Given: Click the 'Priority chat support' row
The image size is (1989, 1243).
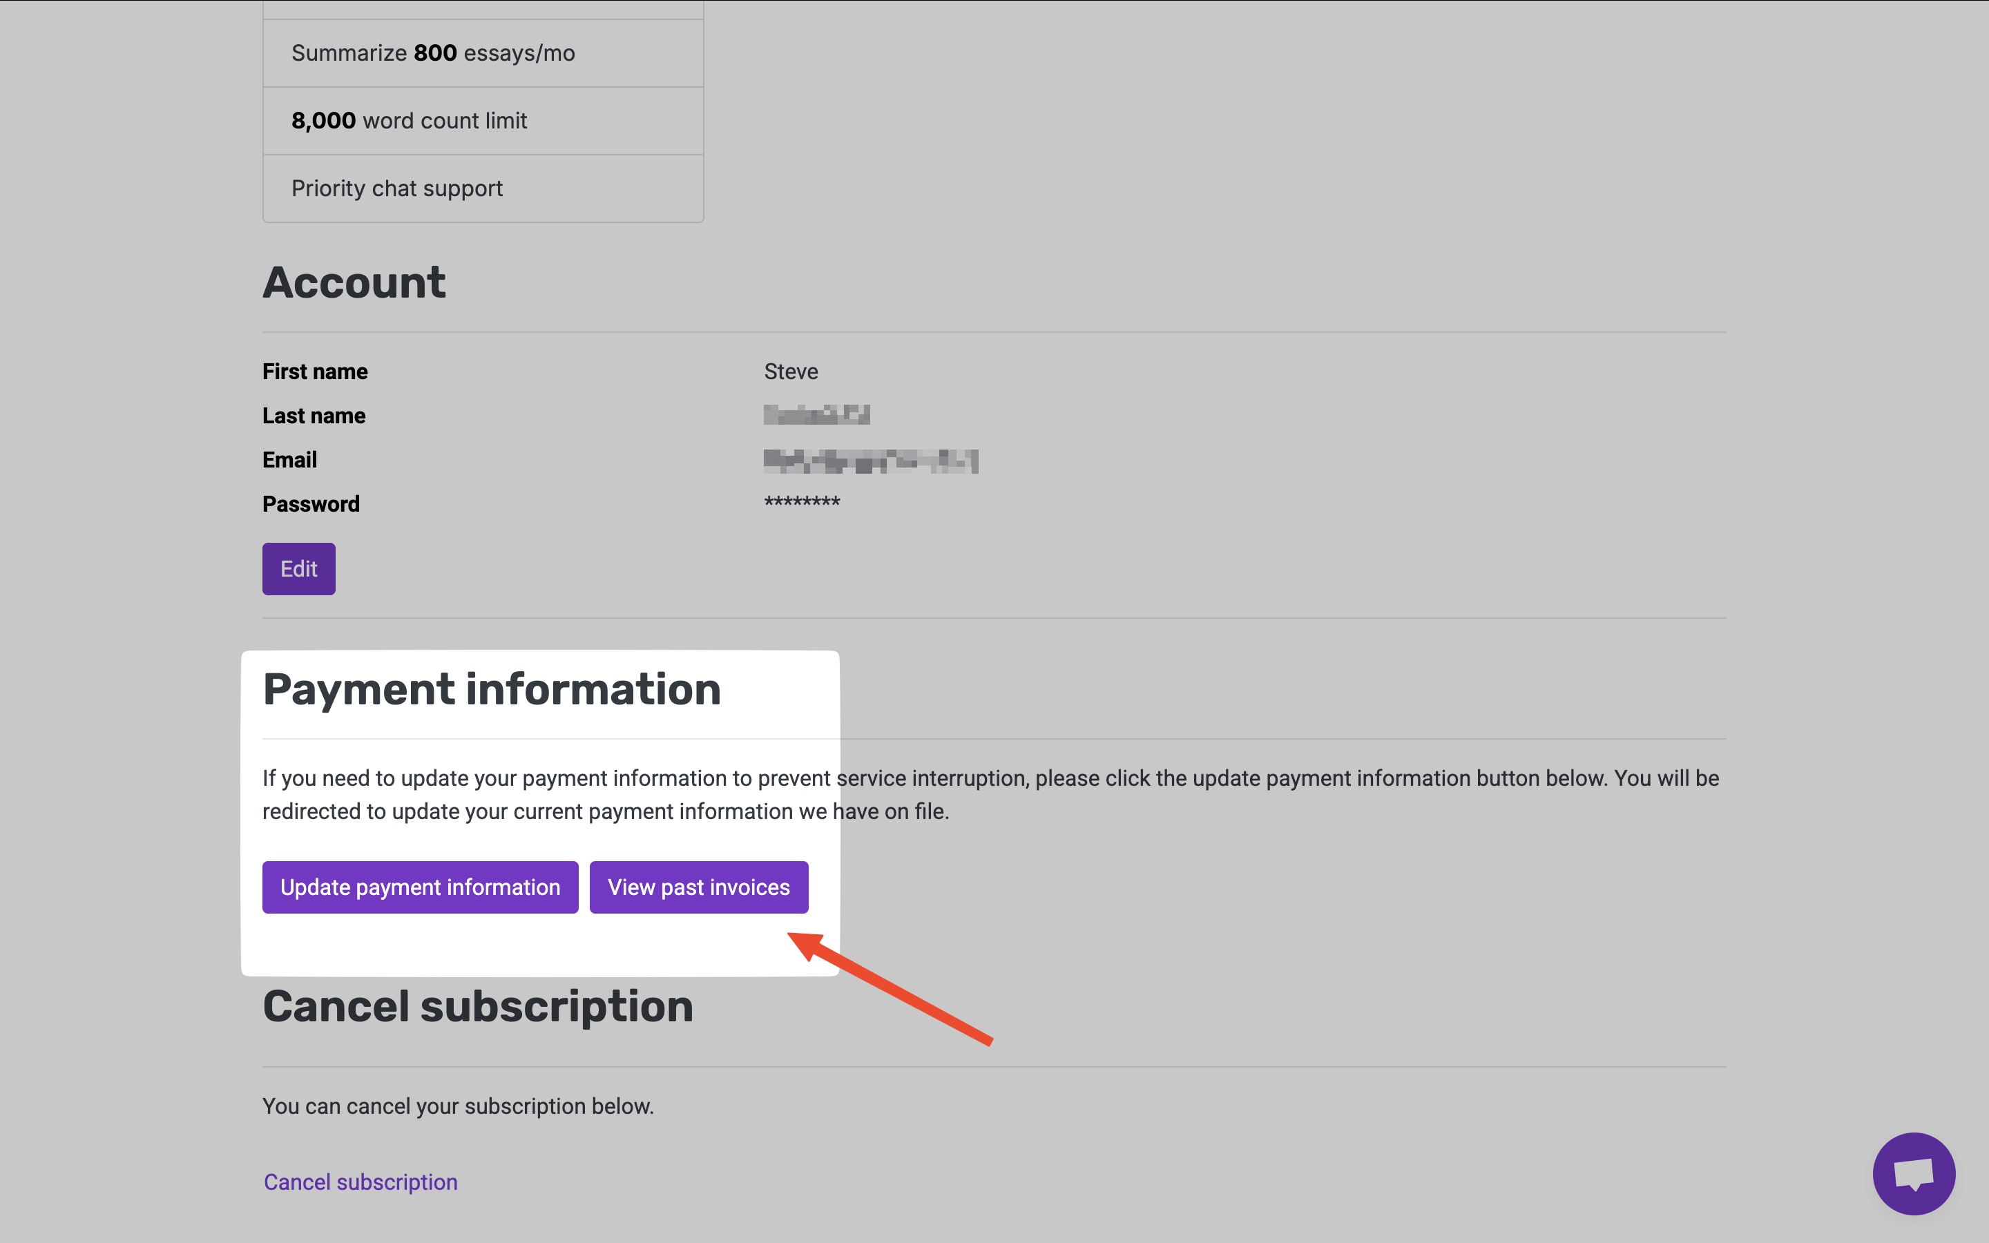Looking at the screenshot, I should (397, 189).
